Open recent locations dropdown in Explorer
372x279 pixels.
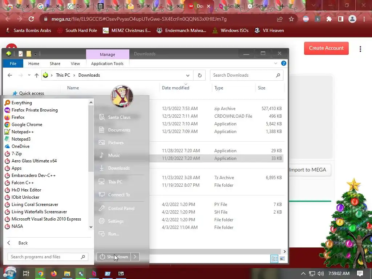tap(29, 75)
